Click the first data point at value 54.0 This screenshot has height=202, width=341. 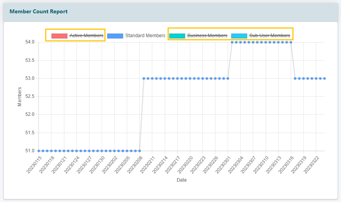click(232, 42)
